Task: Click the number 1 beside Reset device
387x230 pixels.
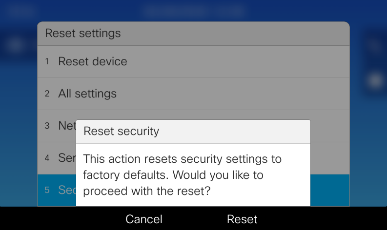Action: point(47,62)
